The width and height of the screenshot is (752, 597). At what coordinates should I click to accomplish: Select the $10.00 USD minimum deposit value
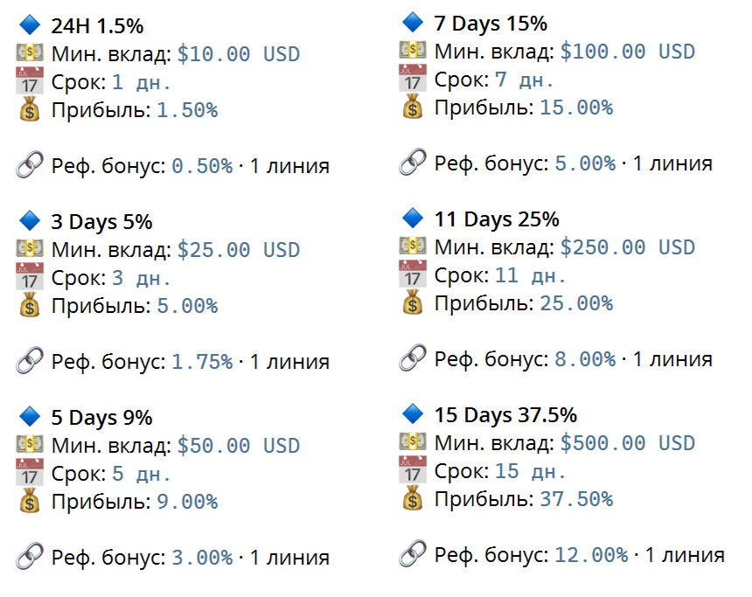(x=239, y=54)
